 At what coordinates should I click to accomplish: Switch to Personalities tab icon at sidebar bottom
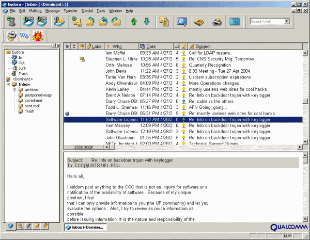[x=45, y=226]
